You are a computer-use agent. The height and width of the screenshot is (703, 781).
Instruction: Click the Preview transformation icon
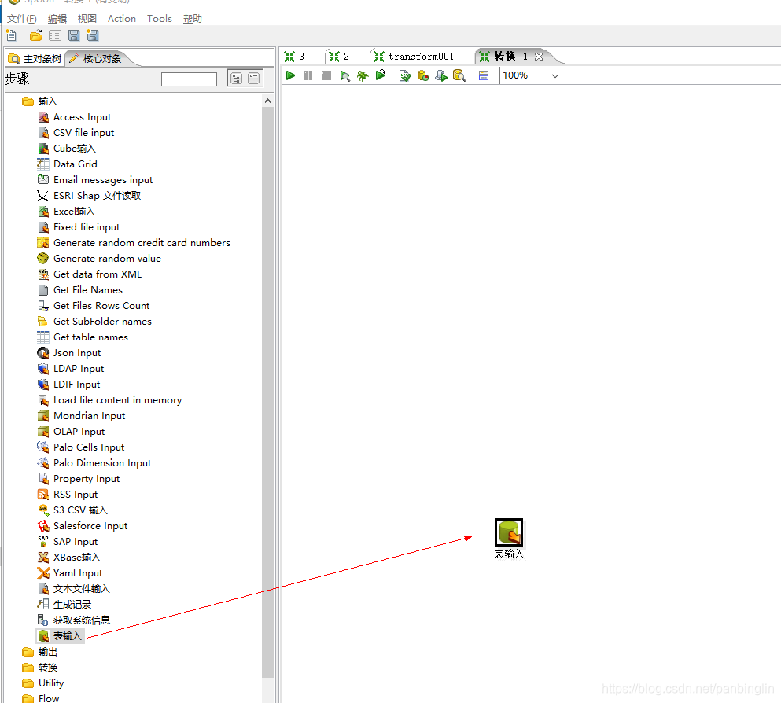coord(344,75)
